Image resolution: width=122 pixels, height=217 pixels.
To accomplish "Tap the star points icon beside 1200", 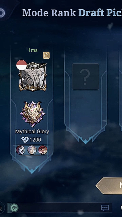I will point(25,140).
